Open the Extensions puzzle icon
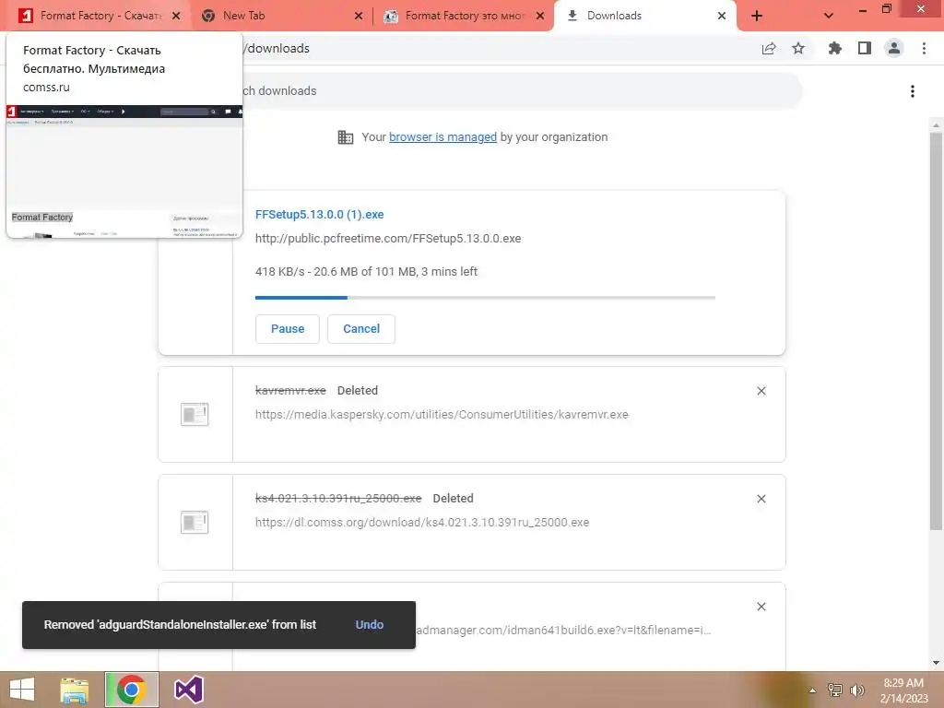The image size is (944, 708). pos(834,49)
